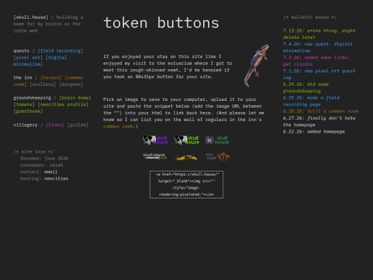Image resolution: width=373 pixels, height=280 pixels.
Task: Go to the [skull.house] home link
Action: coord(30,17)
